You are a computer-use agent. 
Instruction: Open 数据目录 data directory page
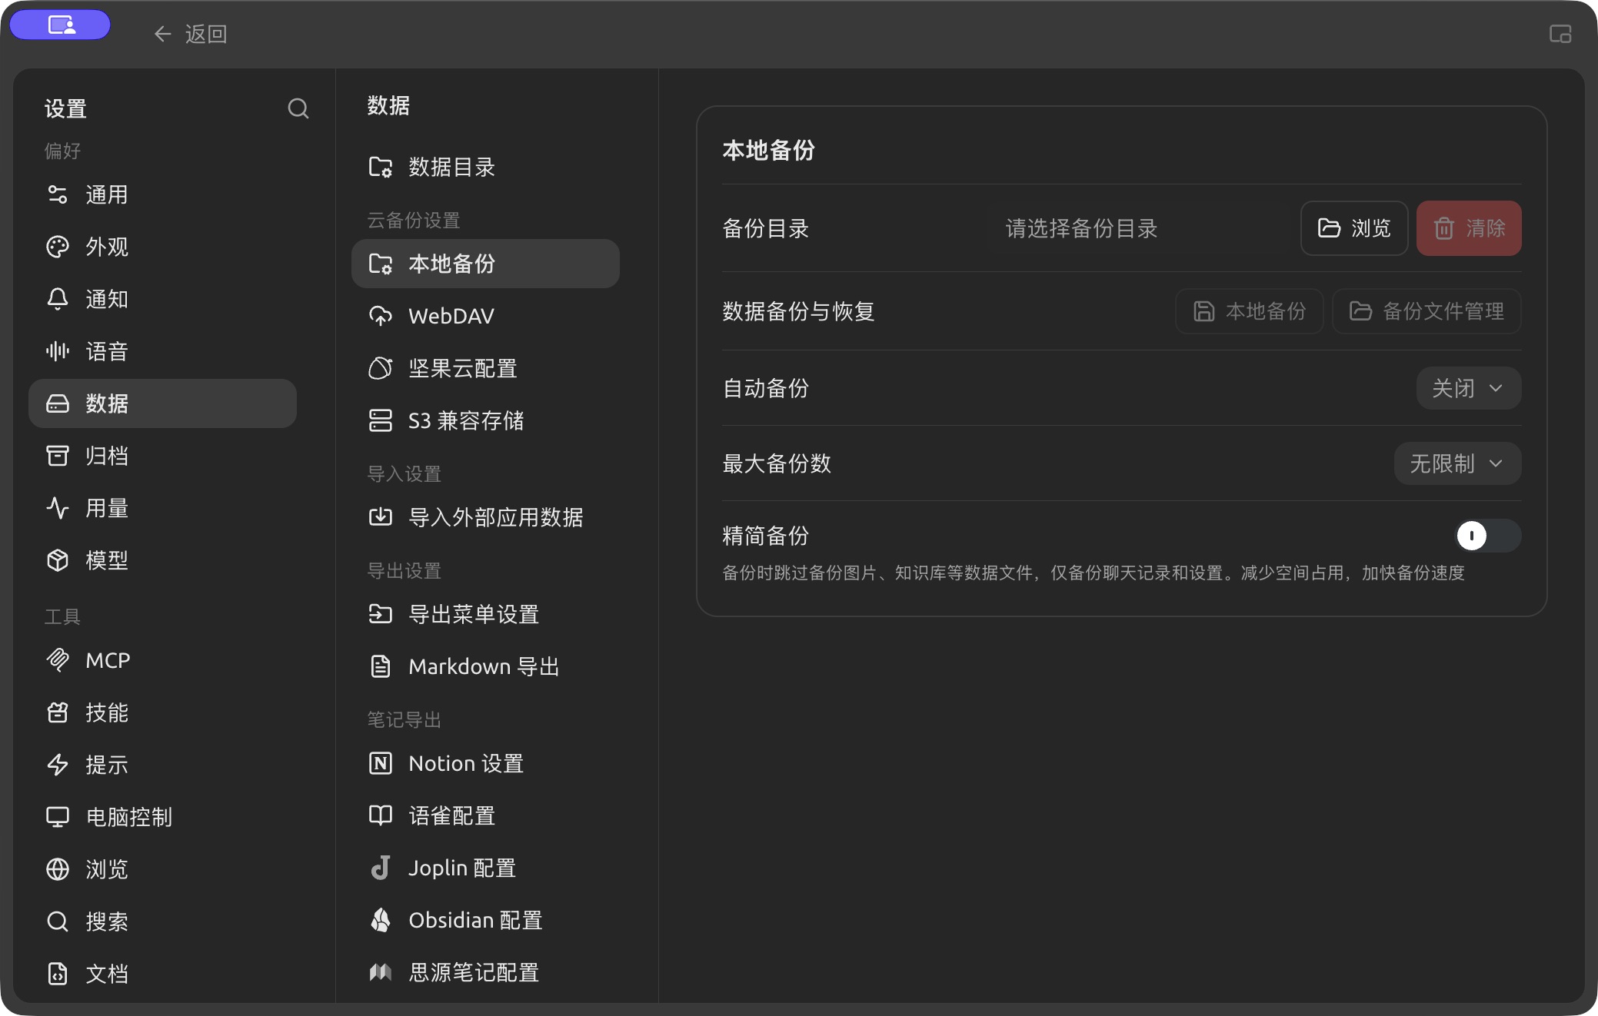(x=485, y=167)
